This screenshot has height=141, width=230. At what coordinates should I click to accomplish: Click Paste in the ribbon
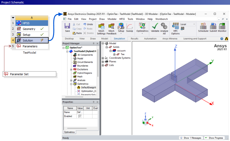tap(77, 33)
